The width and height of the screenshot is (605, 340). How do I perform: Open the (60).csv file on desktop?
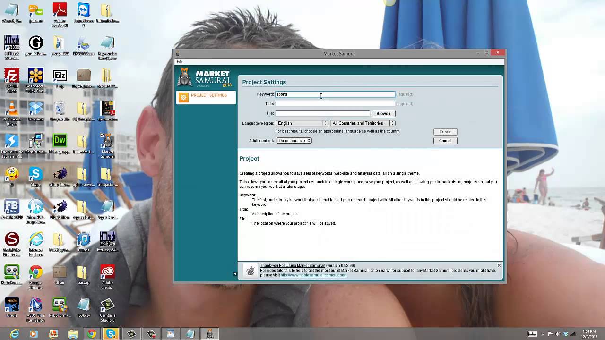click(84, 307)
